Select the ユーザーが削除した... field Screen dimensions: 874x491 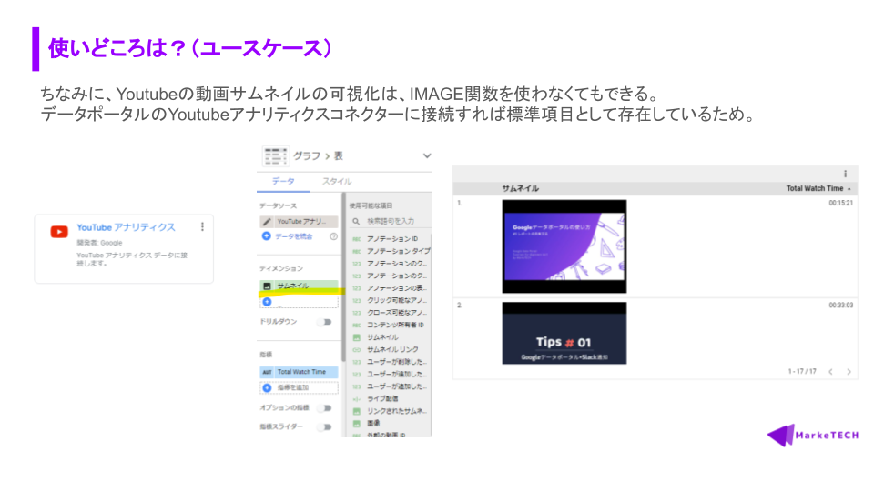coord(397,362)
